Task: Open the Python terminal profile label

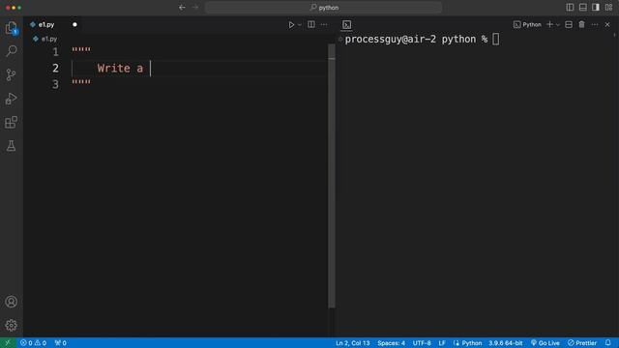Action: click(527, 24)
